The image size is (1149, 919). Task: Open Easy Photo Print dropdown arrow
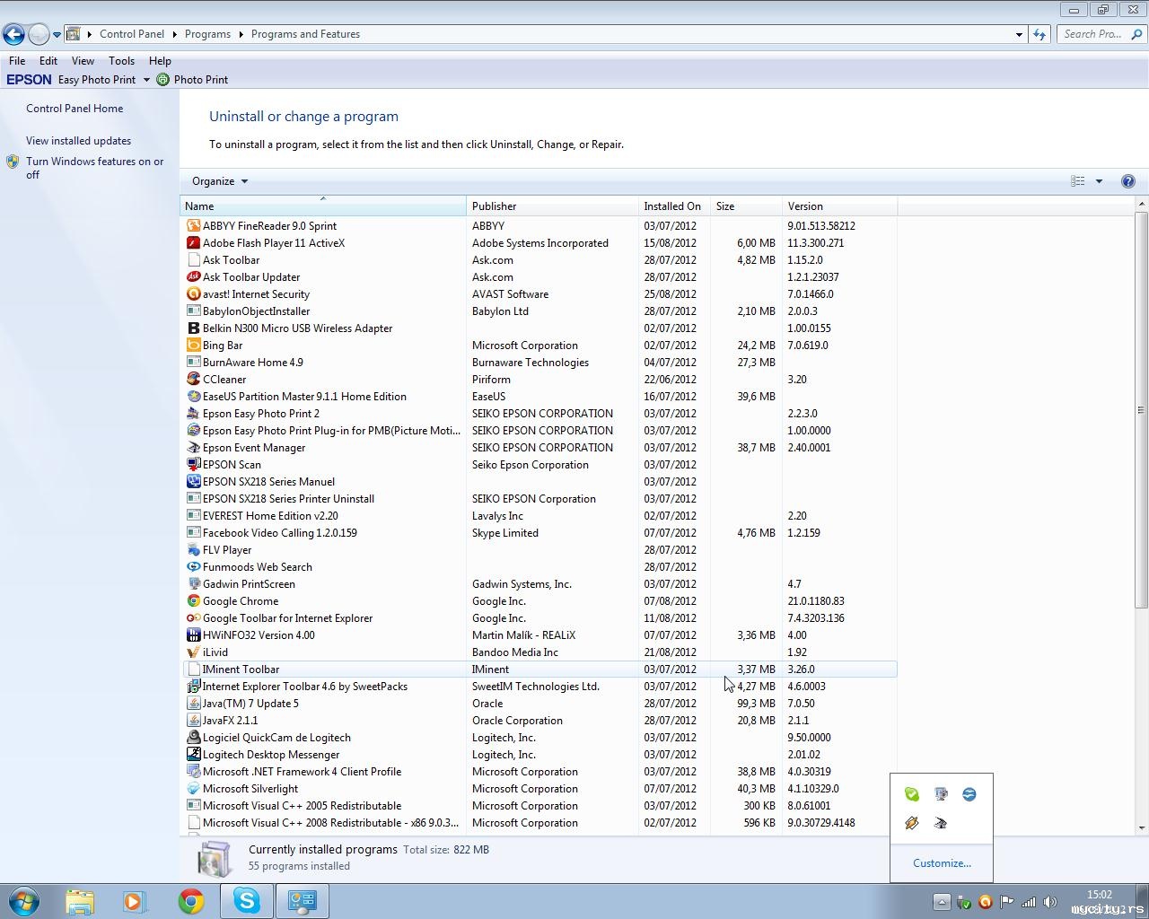pyautogui.click(x=146, y=80)
